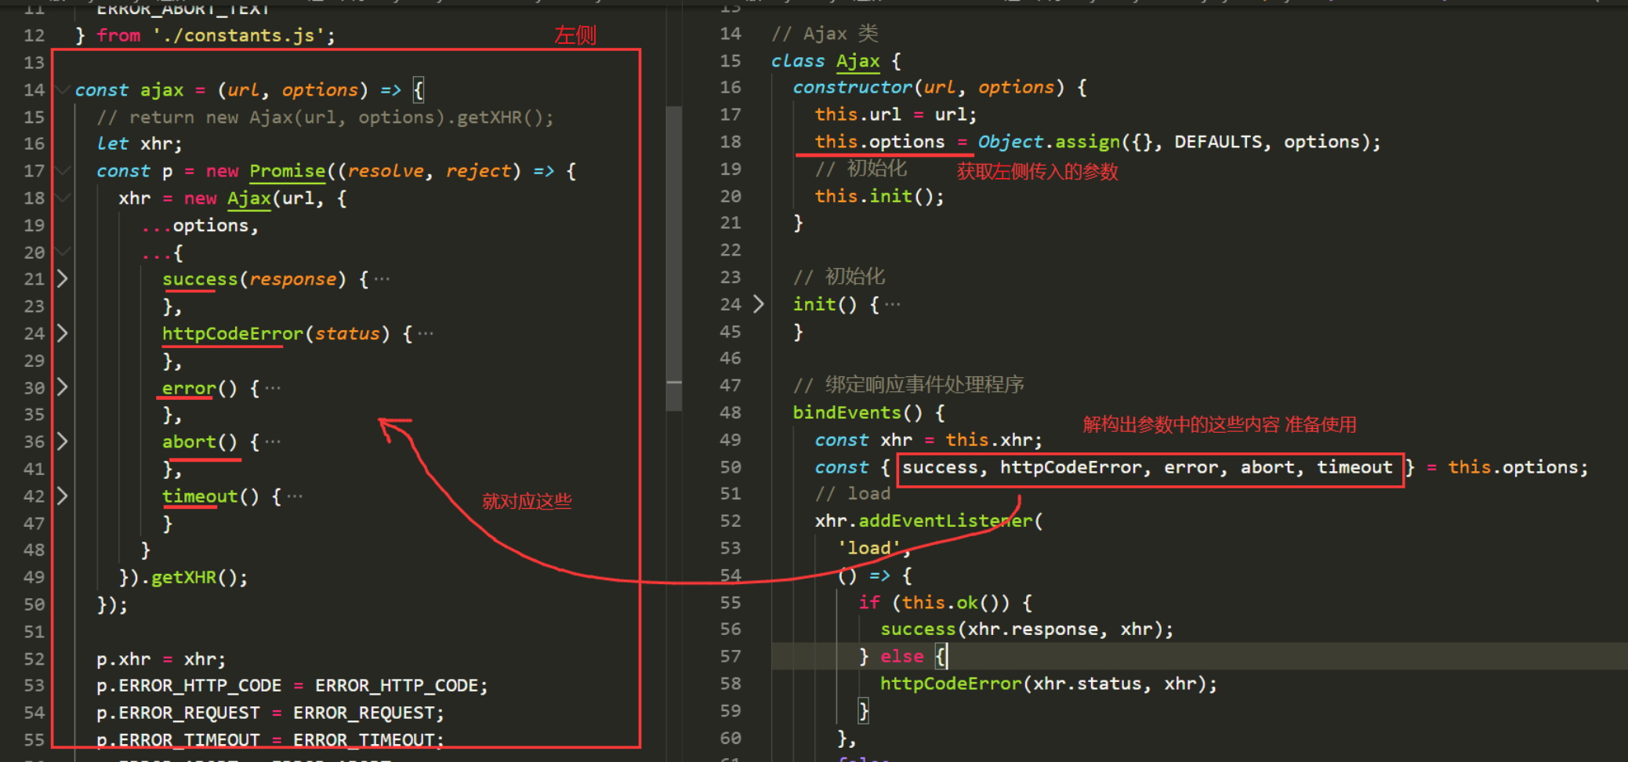Click ...options spread on line 19
This screenshot has width=1628, height=762.
click(x=200, y=226)
